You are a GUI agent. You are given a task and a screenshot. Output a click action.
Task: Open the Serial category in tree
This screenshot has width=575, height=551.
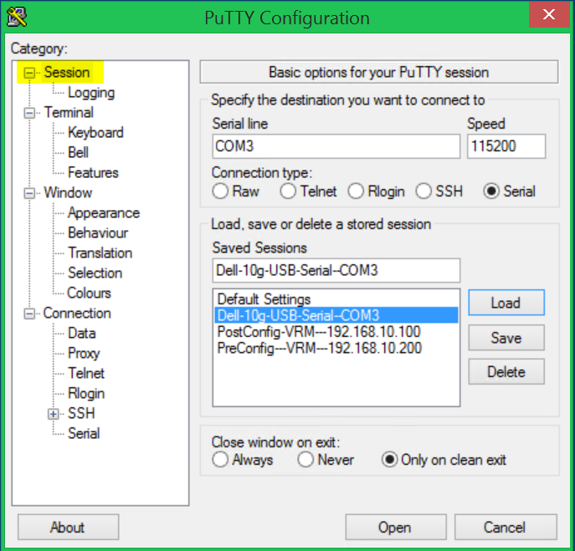(x=84, y=433)
